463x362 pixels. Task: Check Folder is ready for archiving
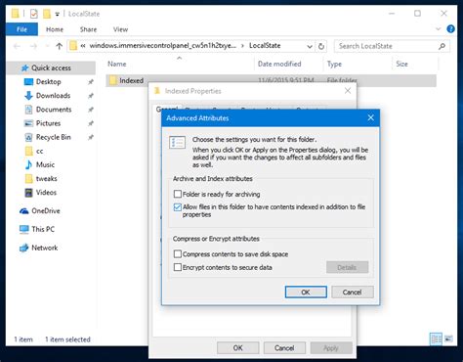(x=178, y=194)
